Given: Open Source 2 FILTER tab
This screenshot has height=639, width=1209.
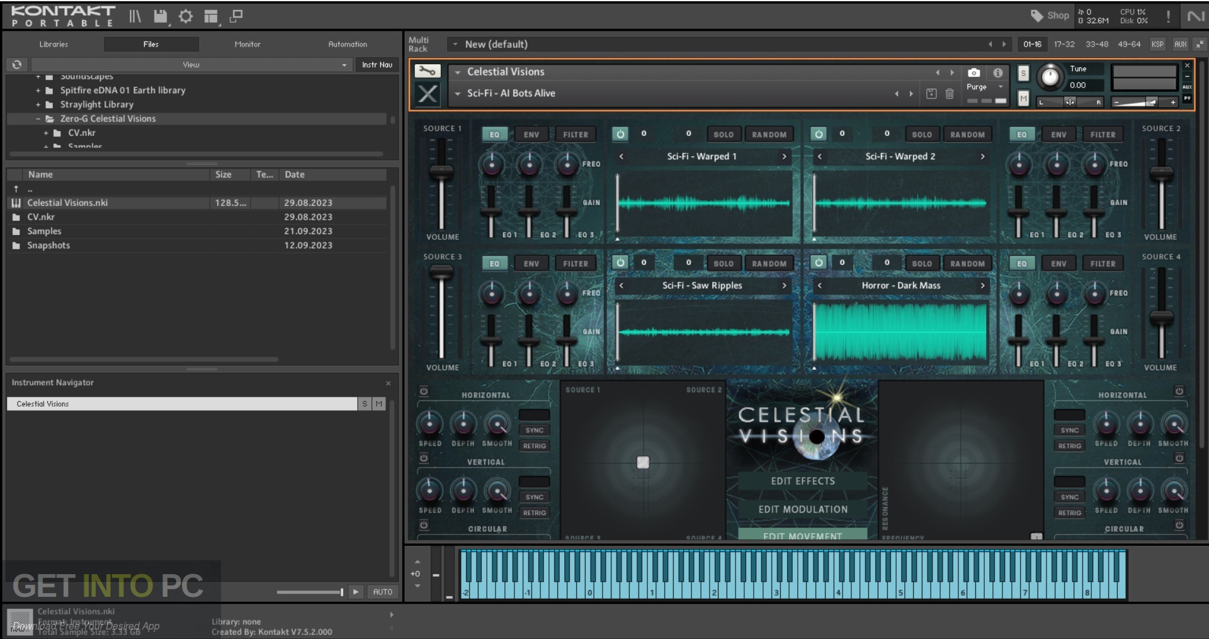Looking at the screenshot, I should (x=1103, y=134).
